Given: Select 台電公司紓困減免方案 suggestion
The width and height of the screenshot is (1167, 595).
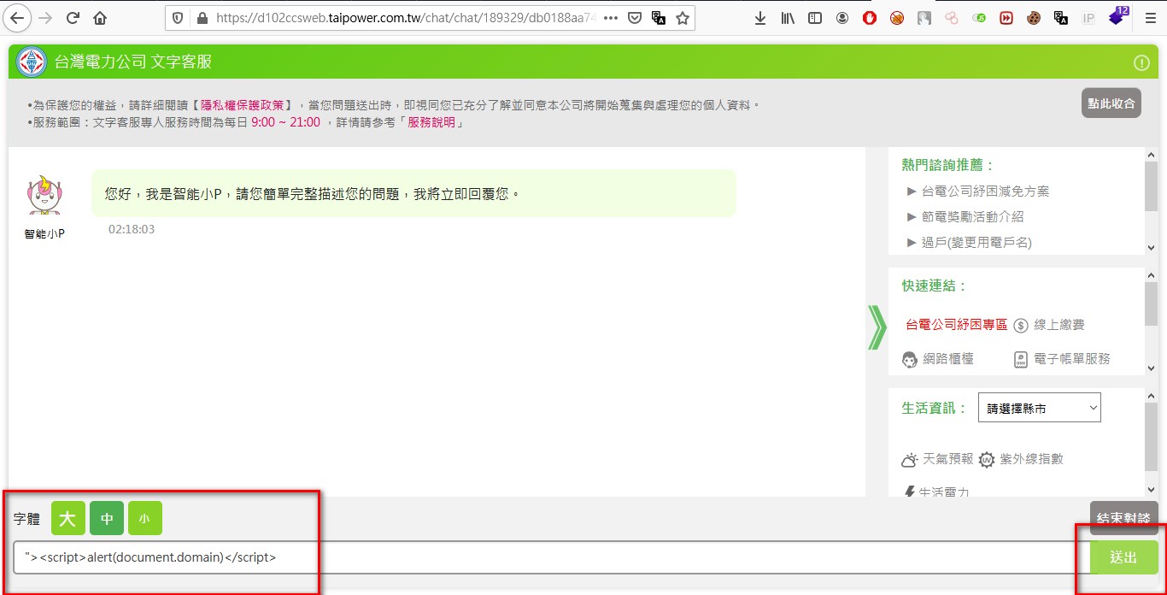Looking at the screenshot, I should tap(985, 191).
